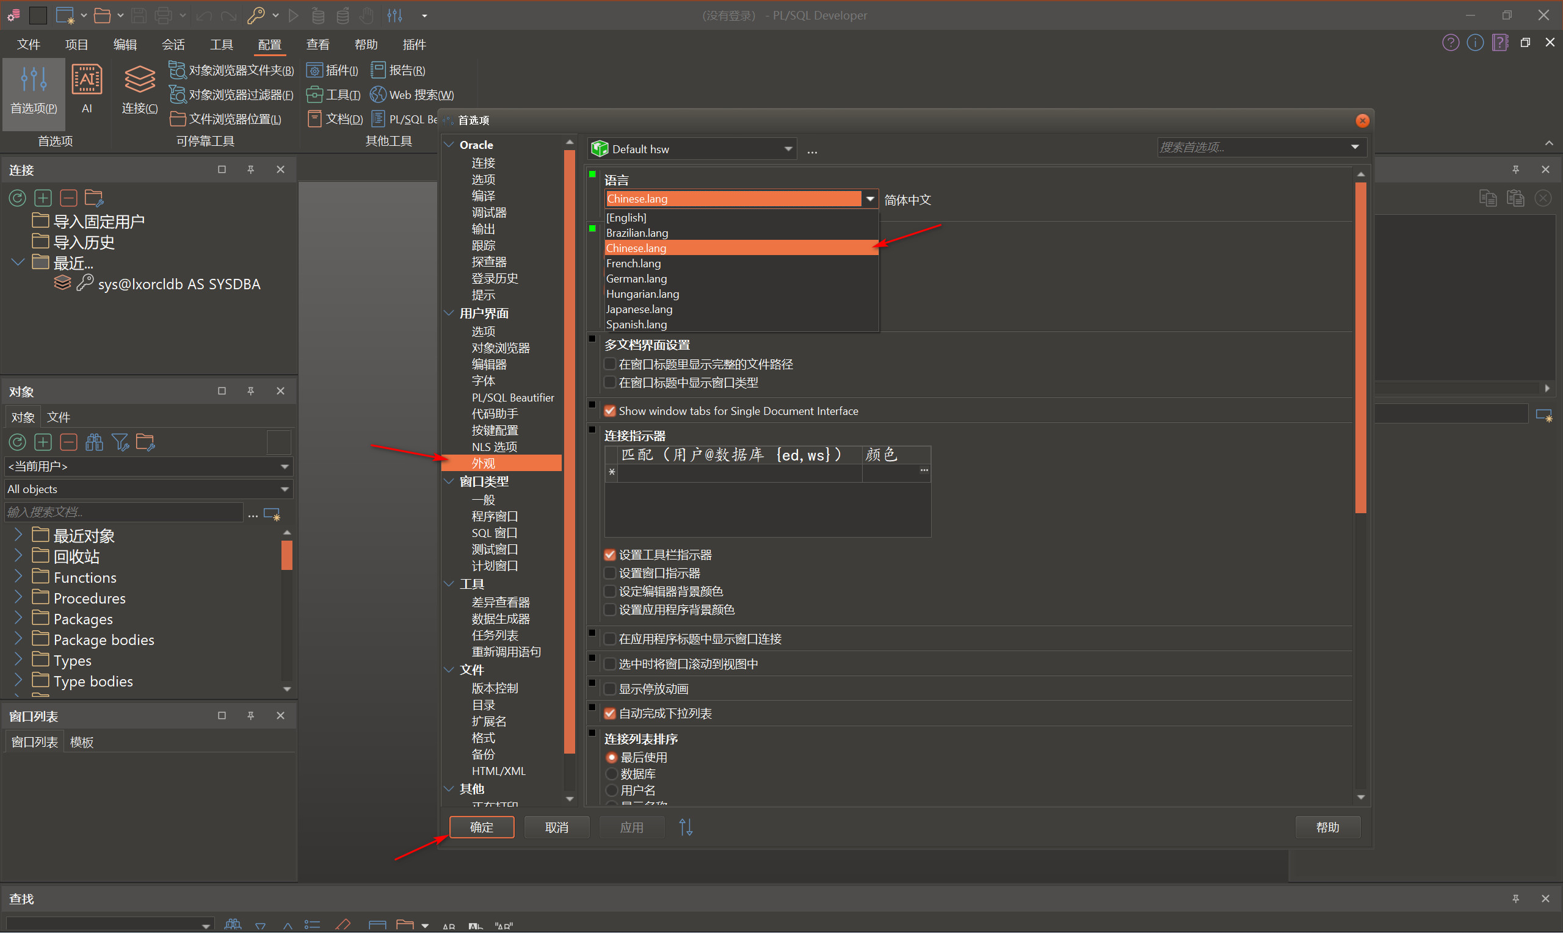Open the Default hsw preference set dropdown

pos(788,149)
